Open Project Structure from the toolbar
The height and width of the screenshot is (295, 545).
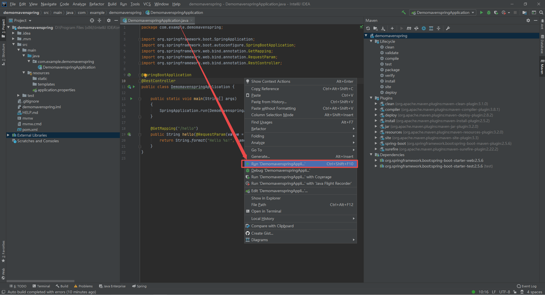pos(525,12)
